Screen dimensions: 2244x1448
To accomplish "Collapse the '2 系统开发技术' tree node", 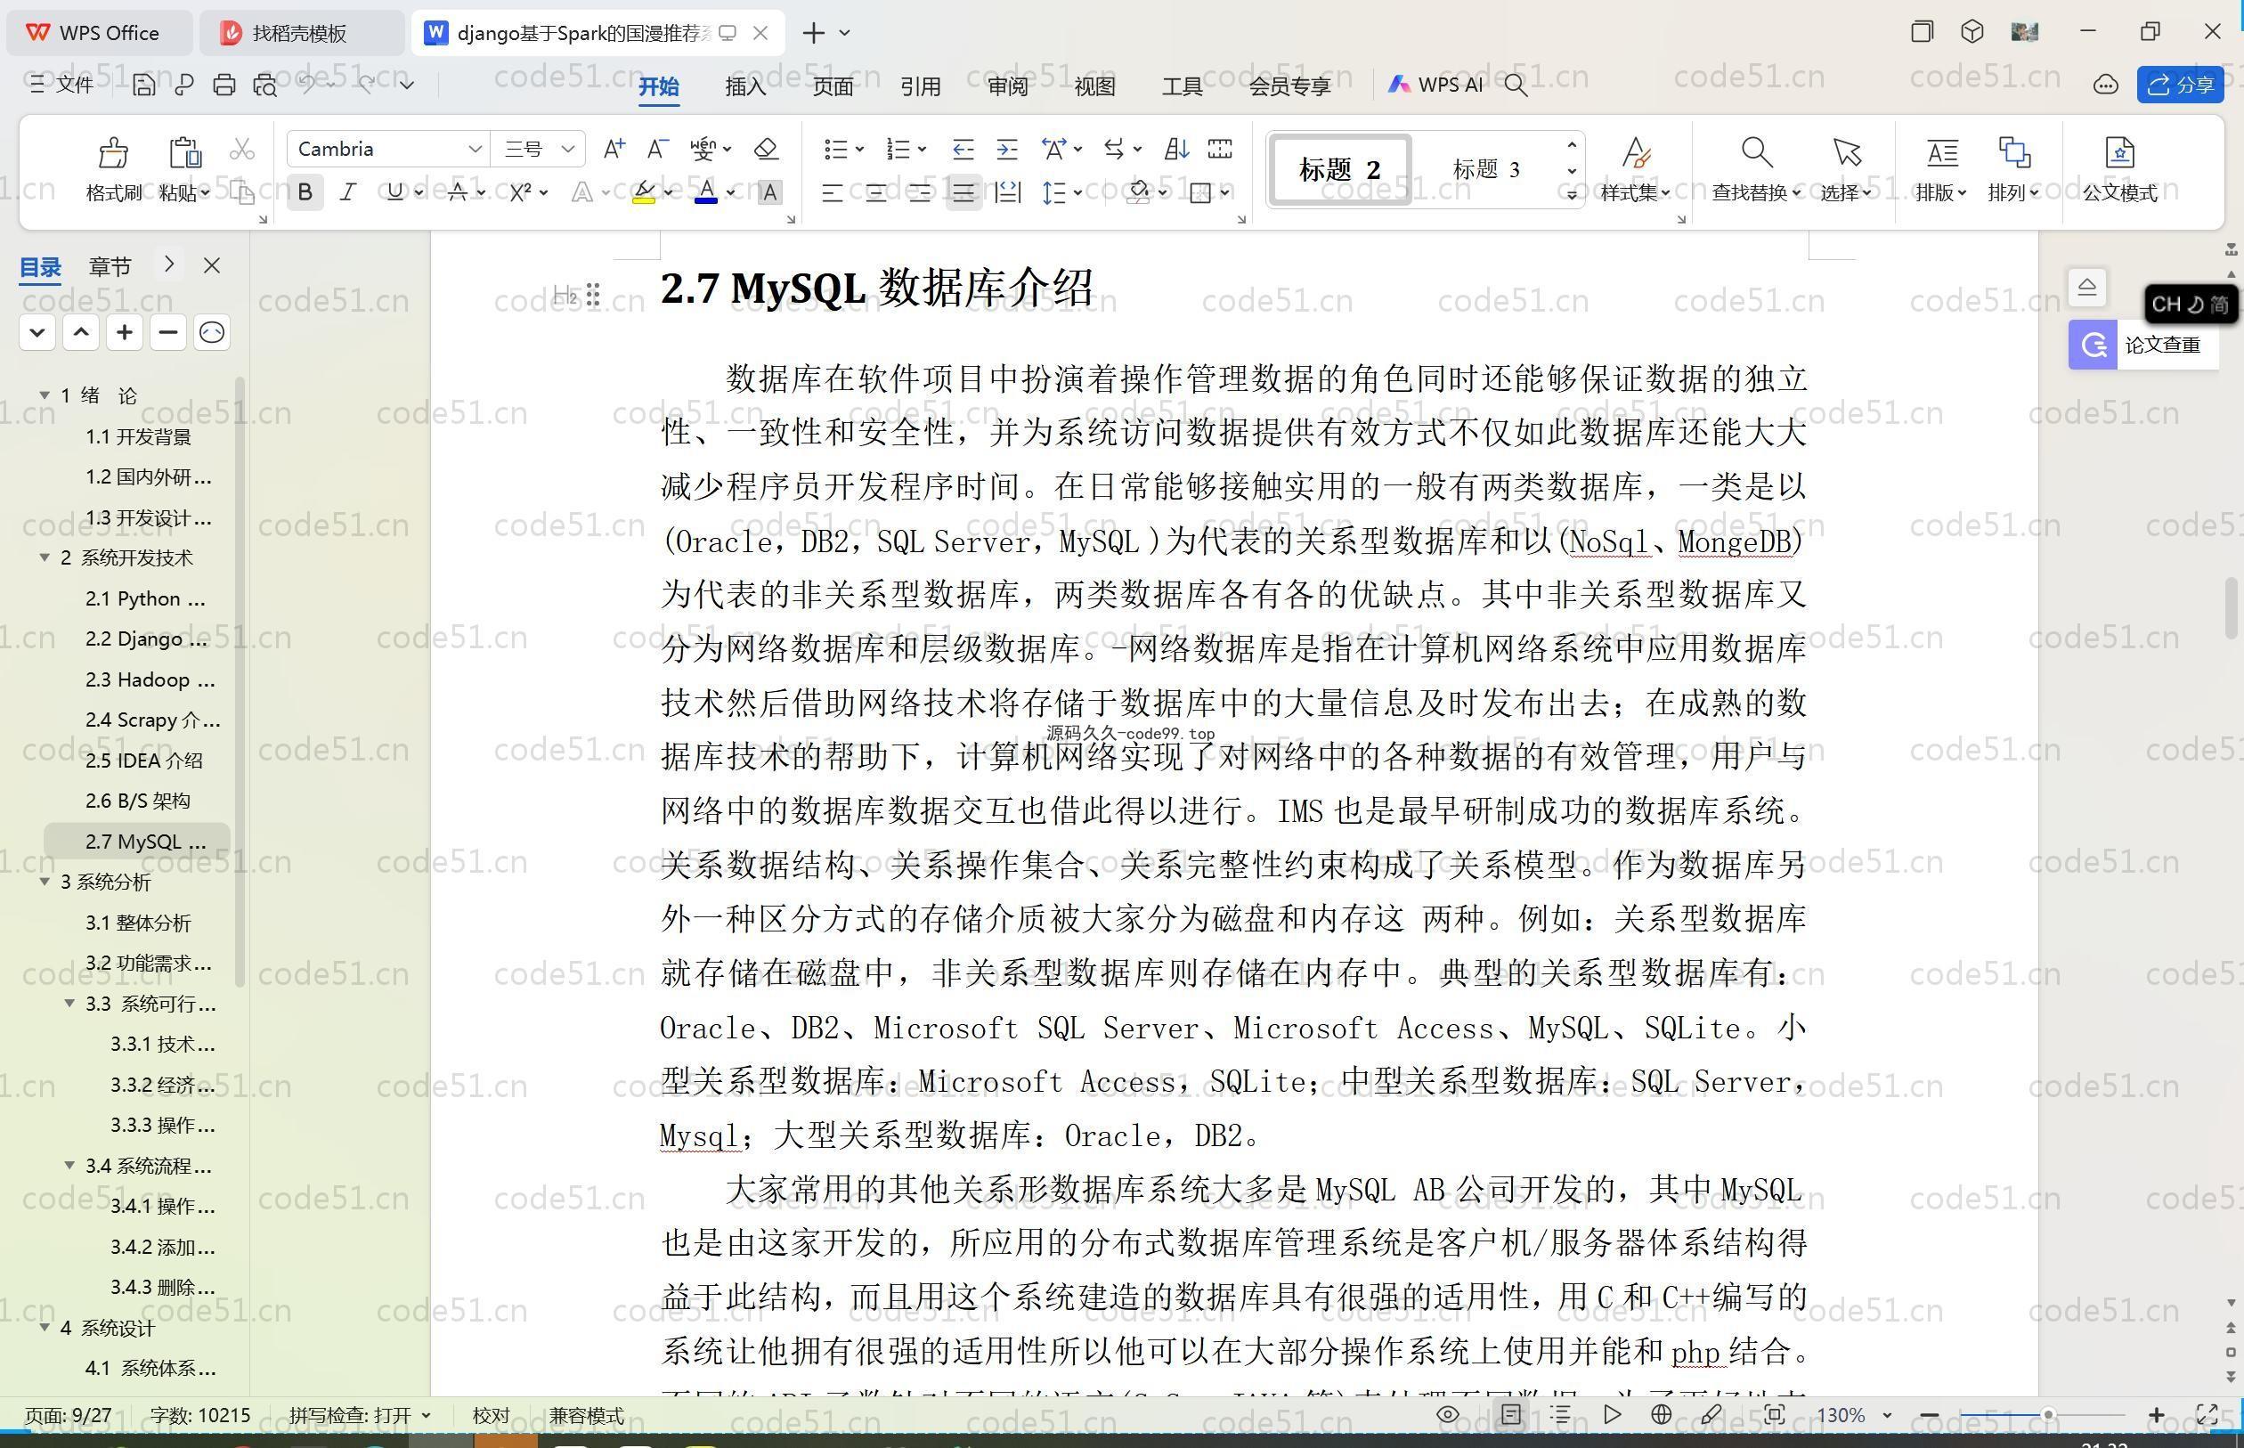I will click(x=45, y=557).
